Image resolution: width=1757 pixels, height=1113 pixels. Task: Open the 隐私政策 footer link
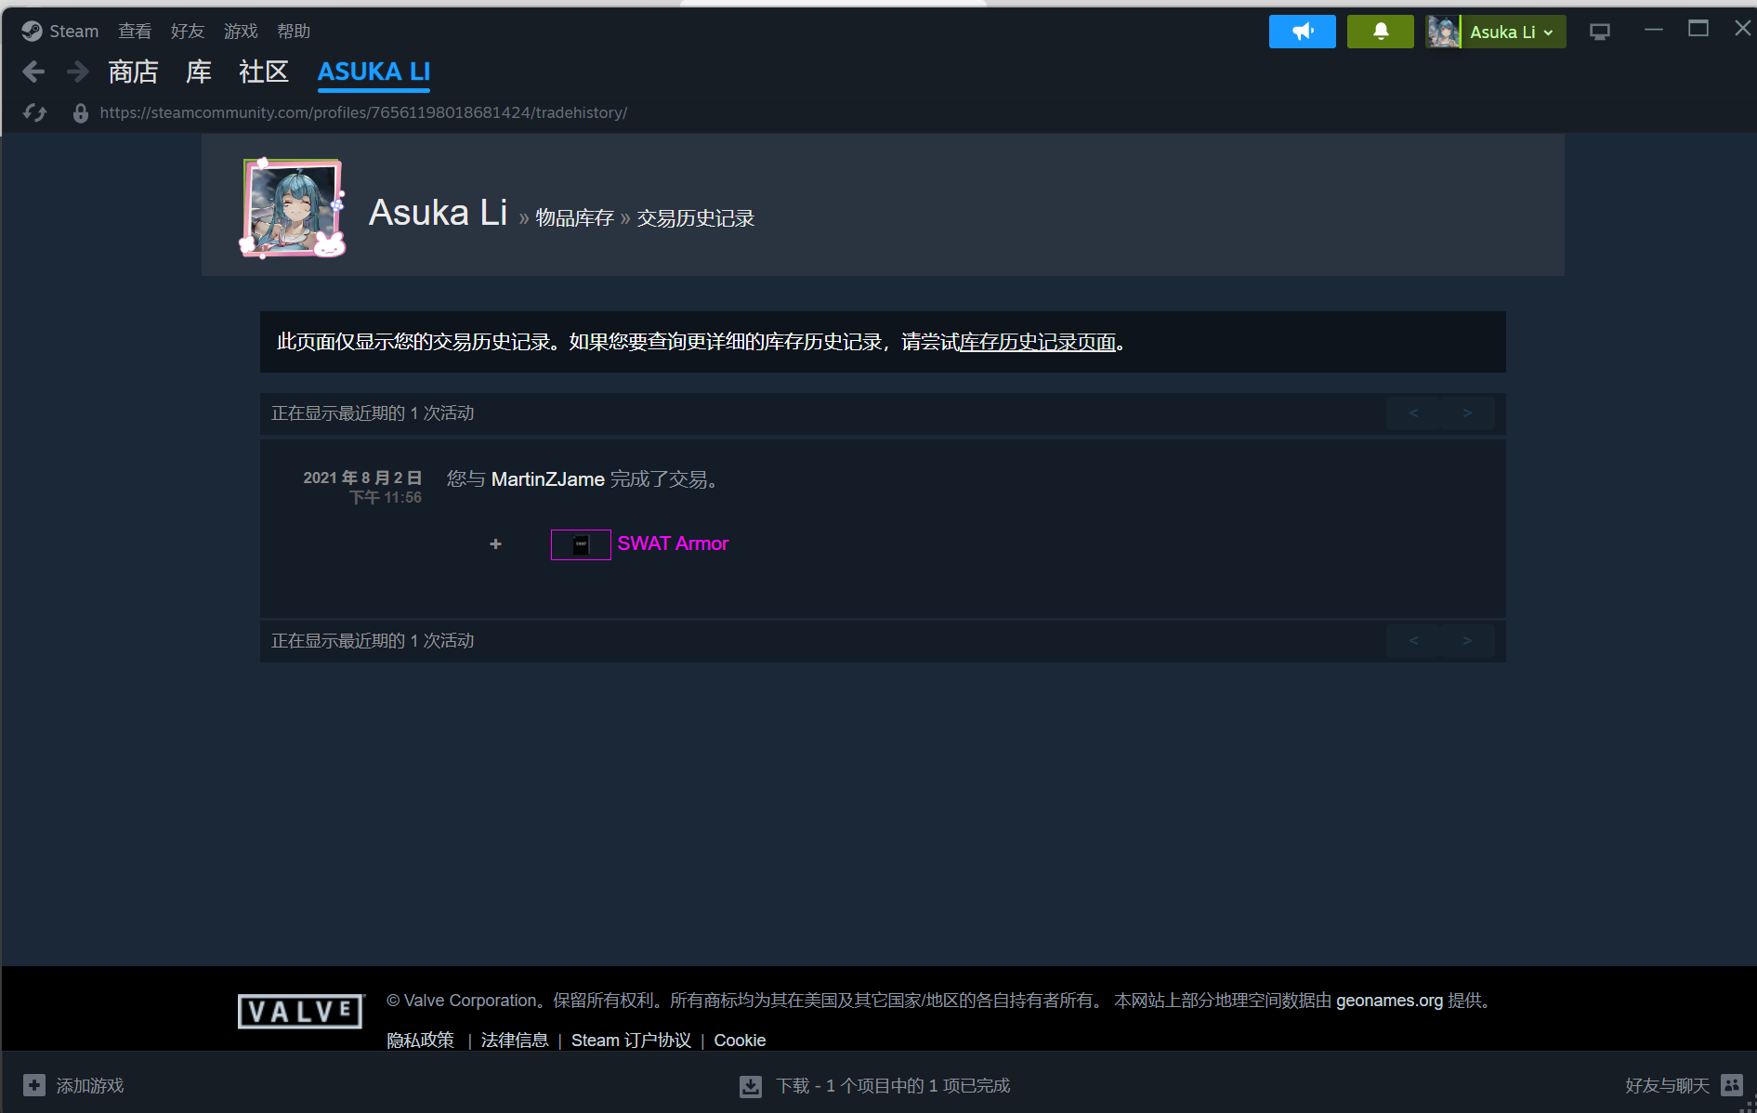(x=421, y=1041)
